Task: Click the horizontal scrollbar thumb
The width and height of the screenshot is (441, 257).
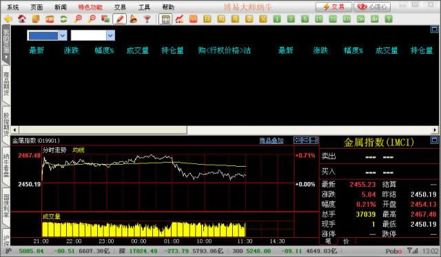Action: (103, 130)
